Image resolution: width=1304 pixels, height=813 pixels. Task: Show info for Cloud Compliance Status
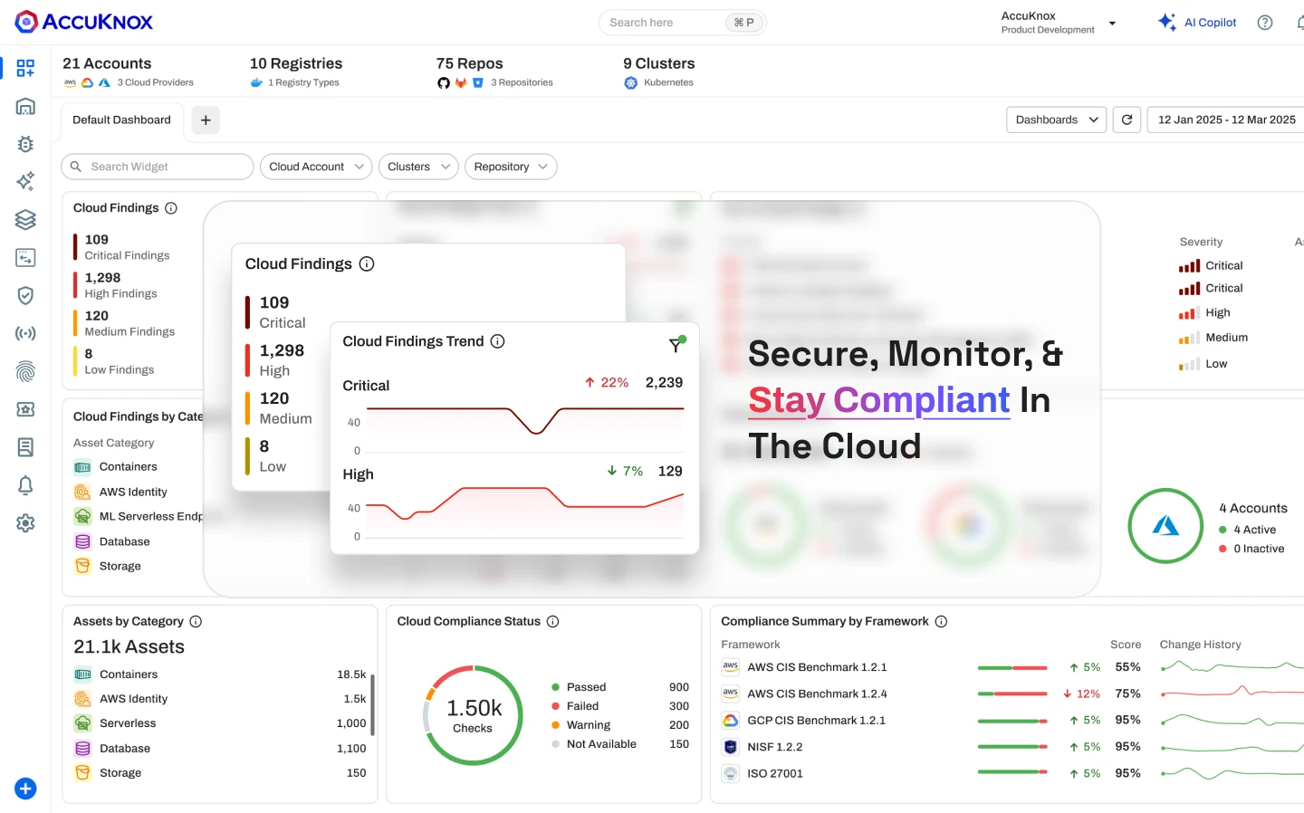click(x=552, y=621)
